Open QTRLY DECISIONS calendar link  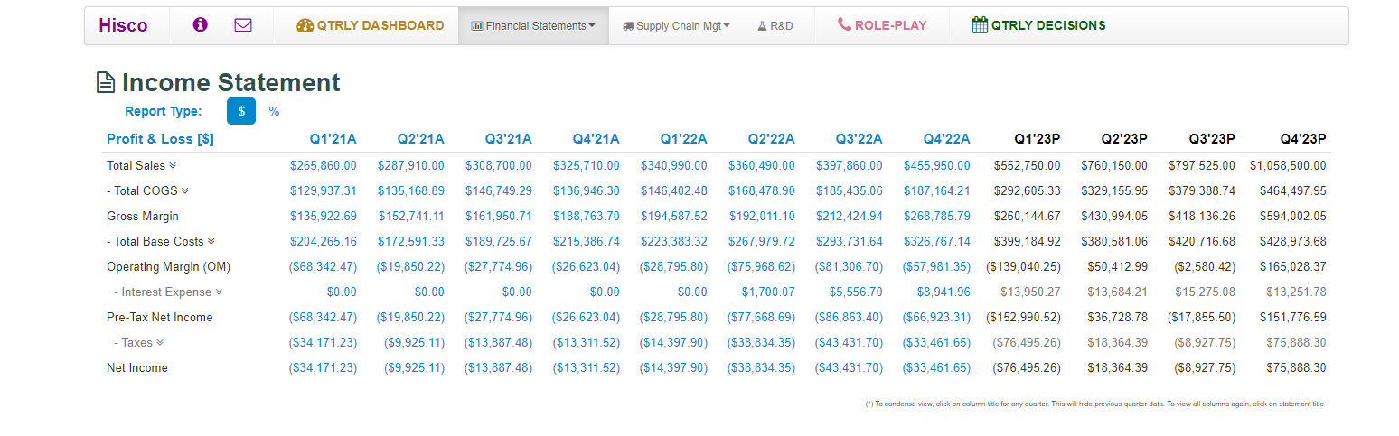pos(1038,25)
